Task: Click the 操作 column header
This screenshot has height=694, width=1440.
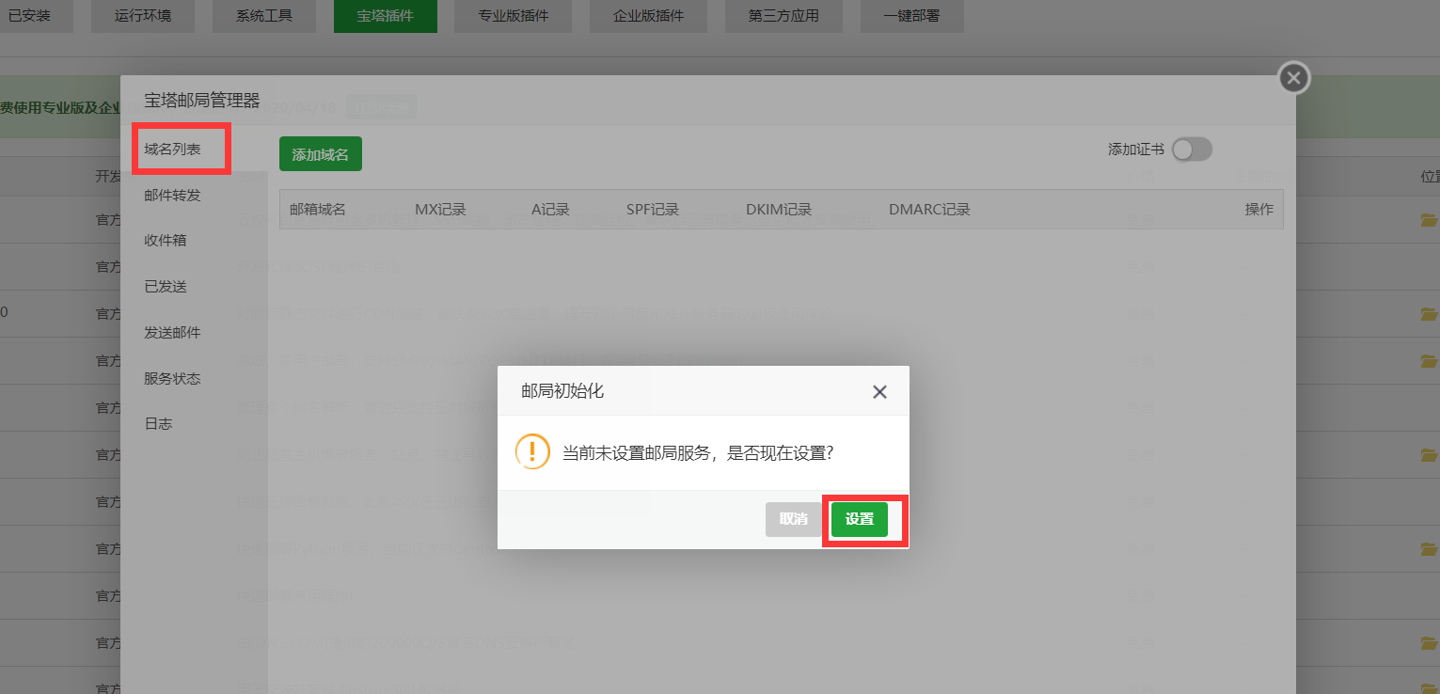Action: point(1259,210)
